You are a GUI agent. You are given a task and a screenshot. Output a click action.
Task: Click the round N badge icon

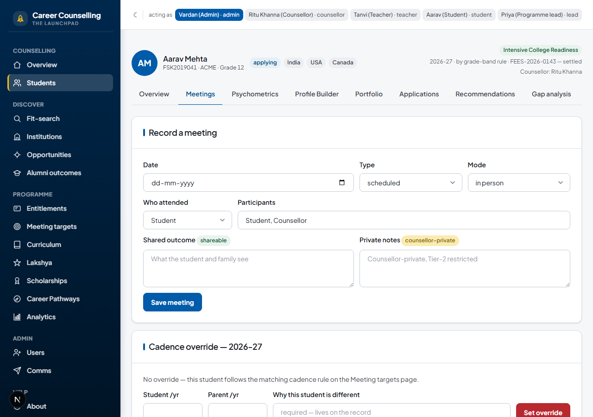18,399
